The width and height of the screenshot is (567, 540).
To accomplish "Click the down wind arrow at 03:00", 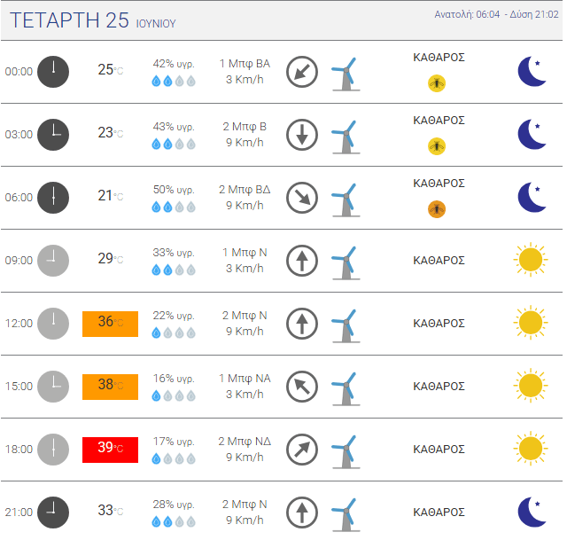I will click(302, 135).
